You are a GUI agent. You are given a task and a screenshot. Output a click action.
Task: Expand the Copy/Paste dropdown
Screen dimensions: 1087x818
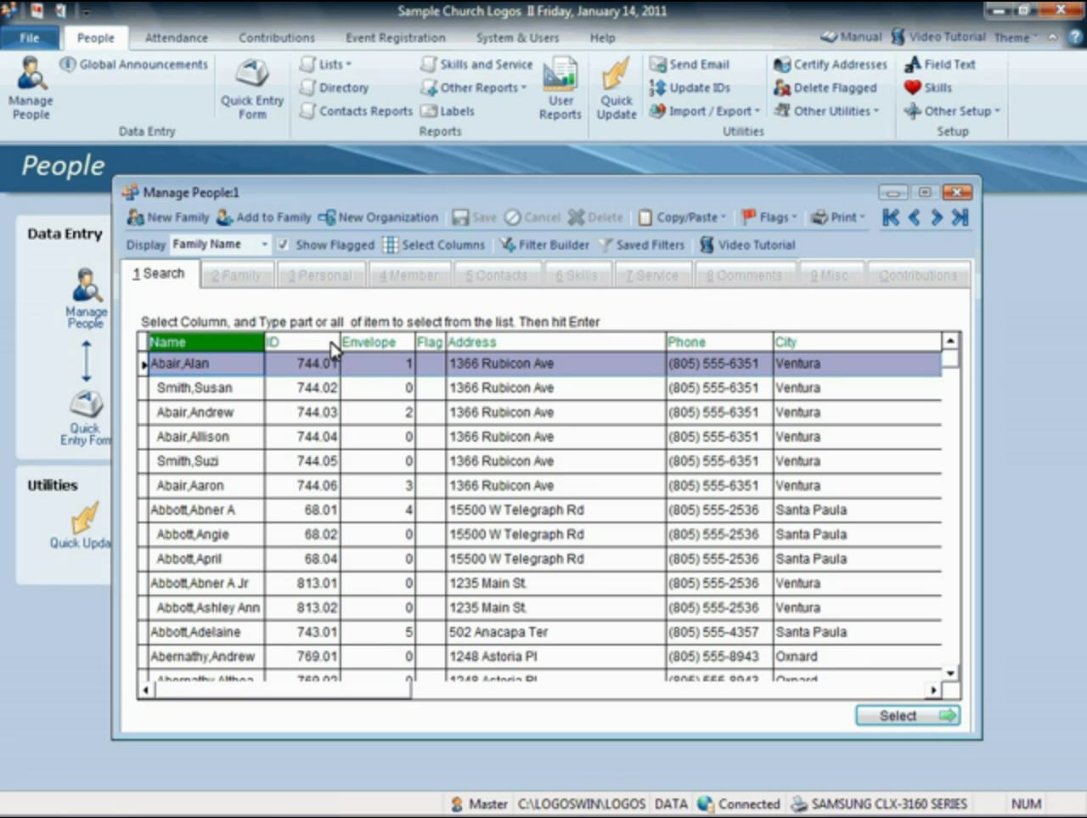click(683, 217)
